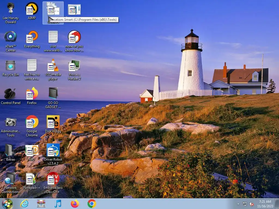Select the Notepad++ desktop shortcut
Viewport: 279px width, 209px height.
pos(32,181)
